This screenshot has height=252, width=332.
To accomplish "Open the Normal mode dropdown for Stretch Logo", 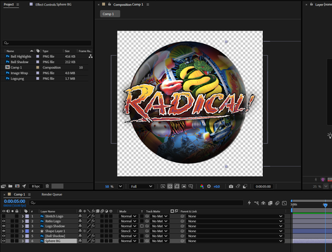I will pyautogui.click(x=128, y=216).
